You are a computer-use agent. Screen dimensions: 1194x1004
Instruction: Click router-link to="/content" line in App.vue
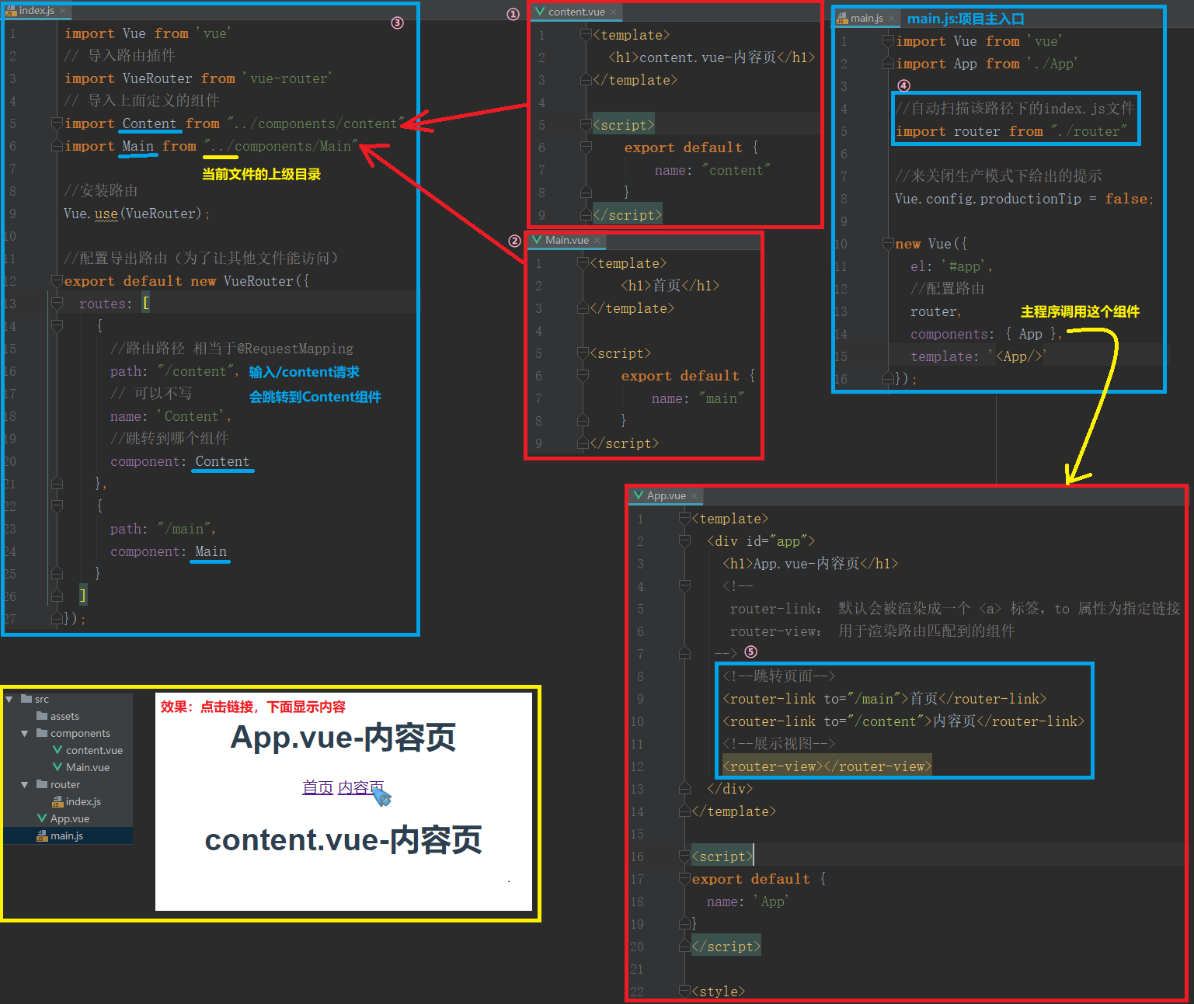click(x=903, y=721)
